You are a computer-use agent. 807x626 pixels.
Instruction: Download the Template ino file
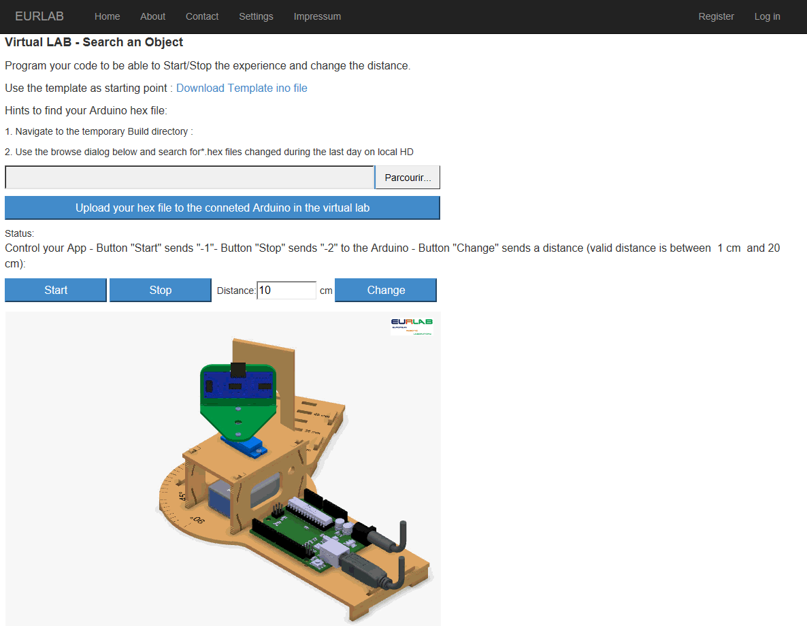[242, 88]
